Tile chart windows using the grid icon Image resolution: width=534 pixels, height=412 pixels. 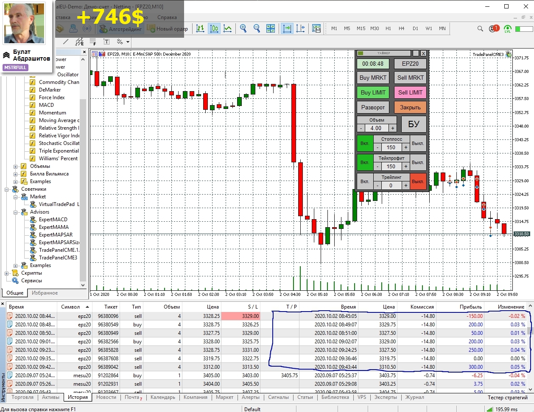coord(271,28)
